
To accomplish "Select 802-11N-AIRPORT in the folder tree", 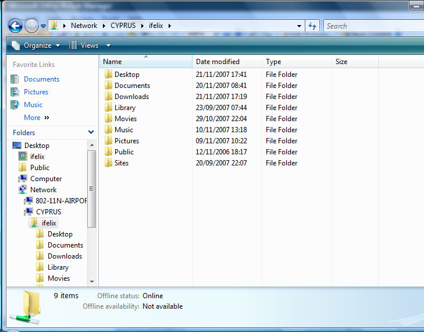I will [60, 201].
